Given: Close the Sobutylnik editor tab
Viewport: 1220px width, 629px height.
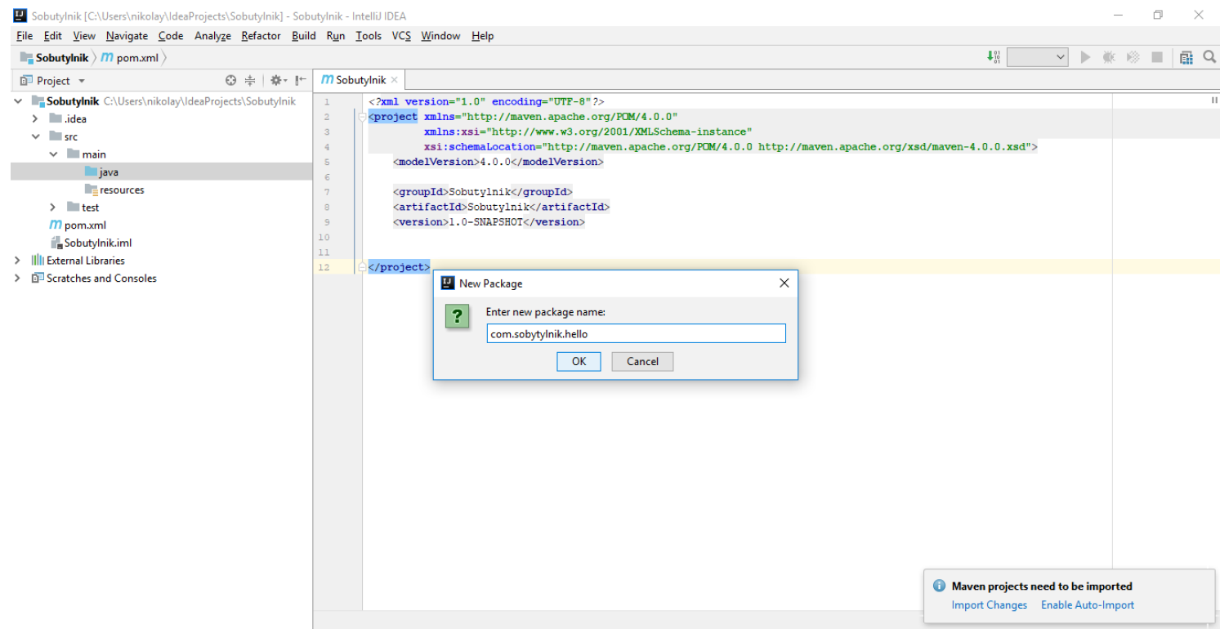Looking at the screenshot, I should pos(394,80).
